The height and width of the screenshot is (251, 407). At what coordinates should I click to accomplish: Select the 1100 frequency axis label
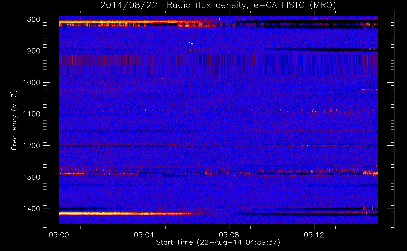tap(31, 114)
